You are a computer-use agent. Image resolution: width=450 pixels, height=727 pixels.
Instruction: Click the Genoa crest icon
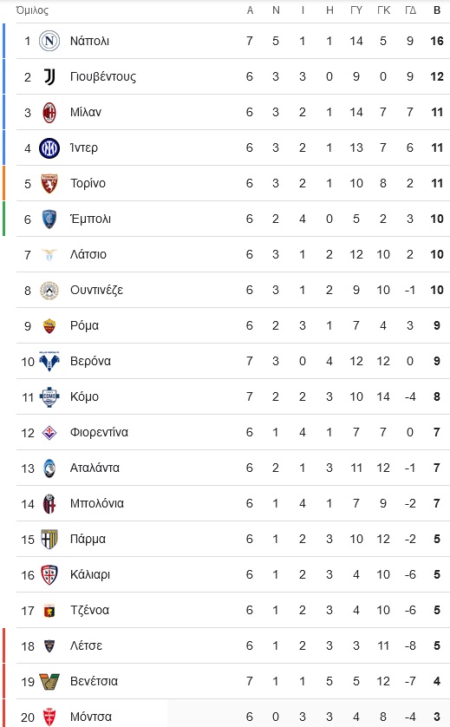(49, 611)
